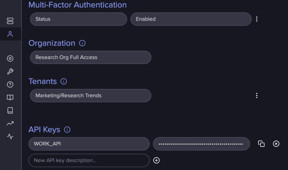This screenshot has width=288, height=170.
Task: Open the servers icon in the sidebar
Action: (x=10, y=21)
